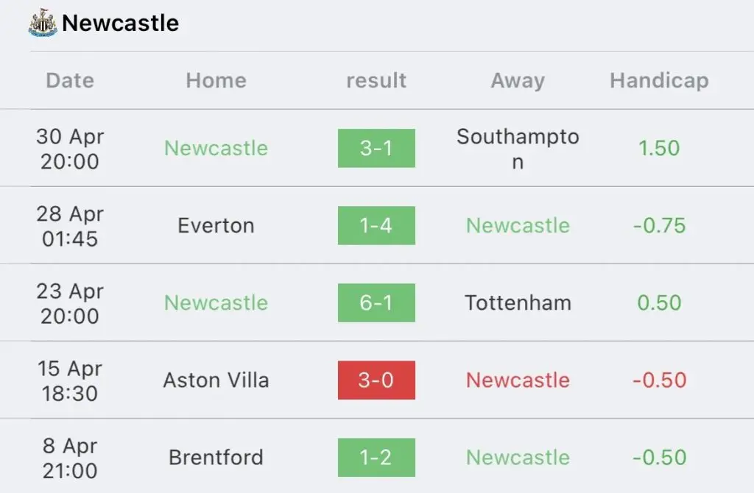Select the 8 Apr 21:00 match date
This screenshot has width=754, height=493.
coord(70,458)
